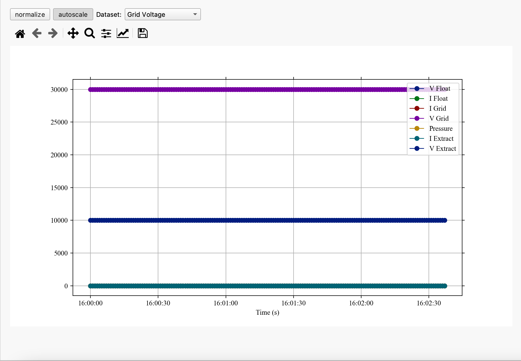The height and width of the screenshot is (361, 521).
Task: Toggle the autoscale button
Action: coord(73,14)
